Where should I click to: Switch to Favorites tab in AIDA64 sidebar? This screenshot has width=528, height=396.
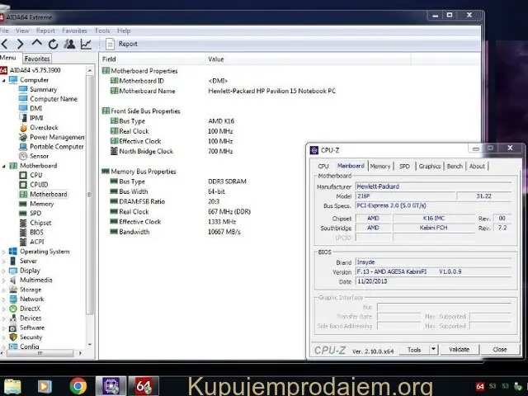point(36,59)
